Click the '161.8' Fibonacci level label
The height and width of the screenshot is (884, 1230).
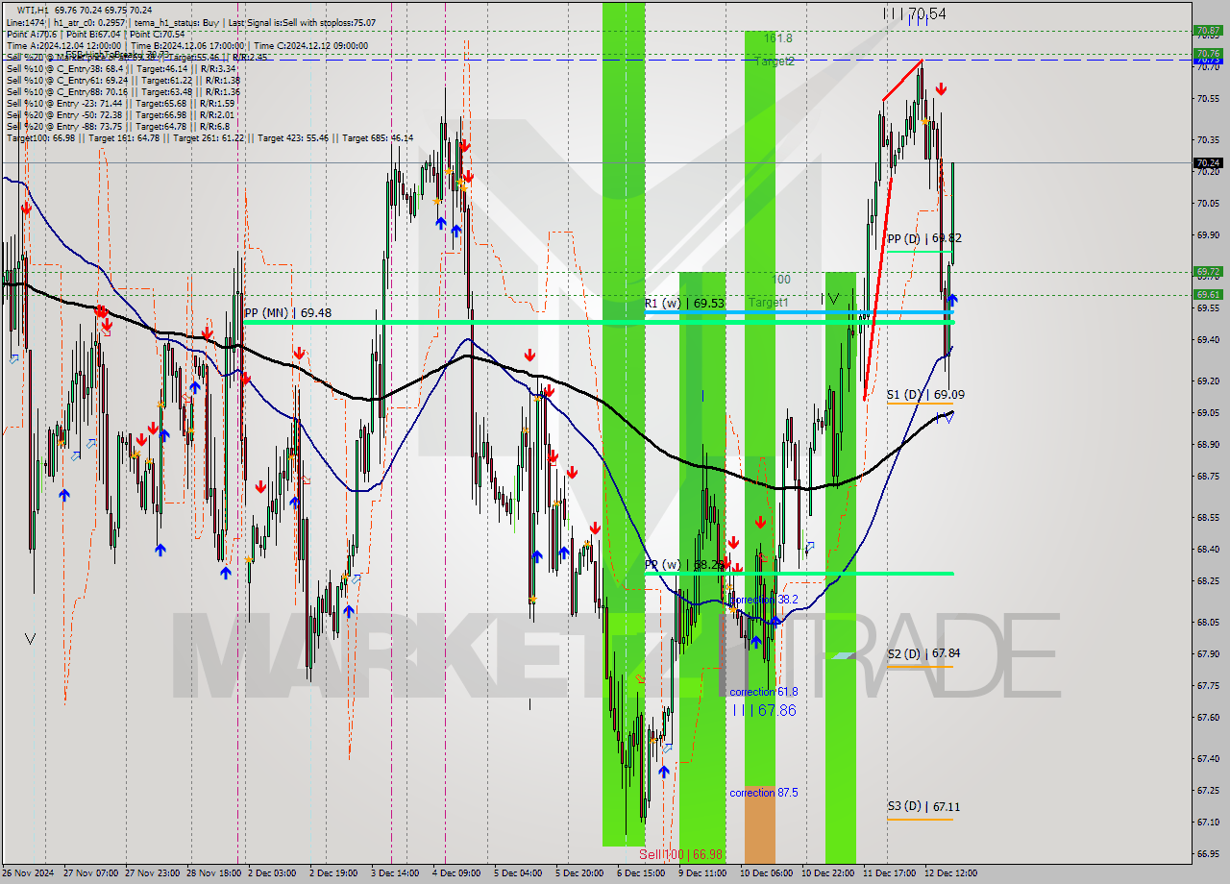click(x=778, y=38)
